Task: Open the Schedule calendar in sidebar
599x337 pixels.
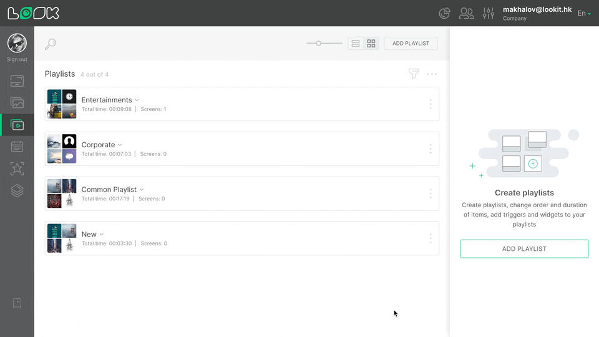Action: (17, 147)
